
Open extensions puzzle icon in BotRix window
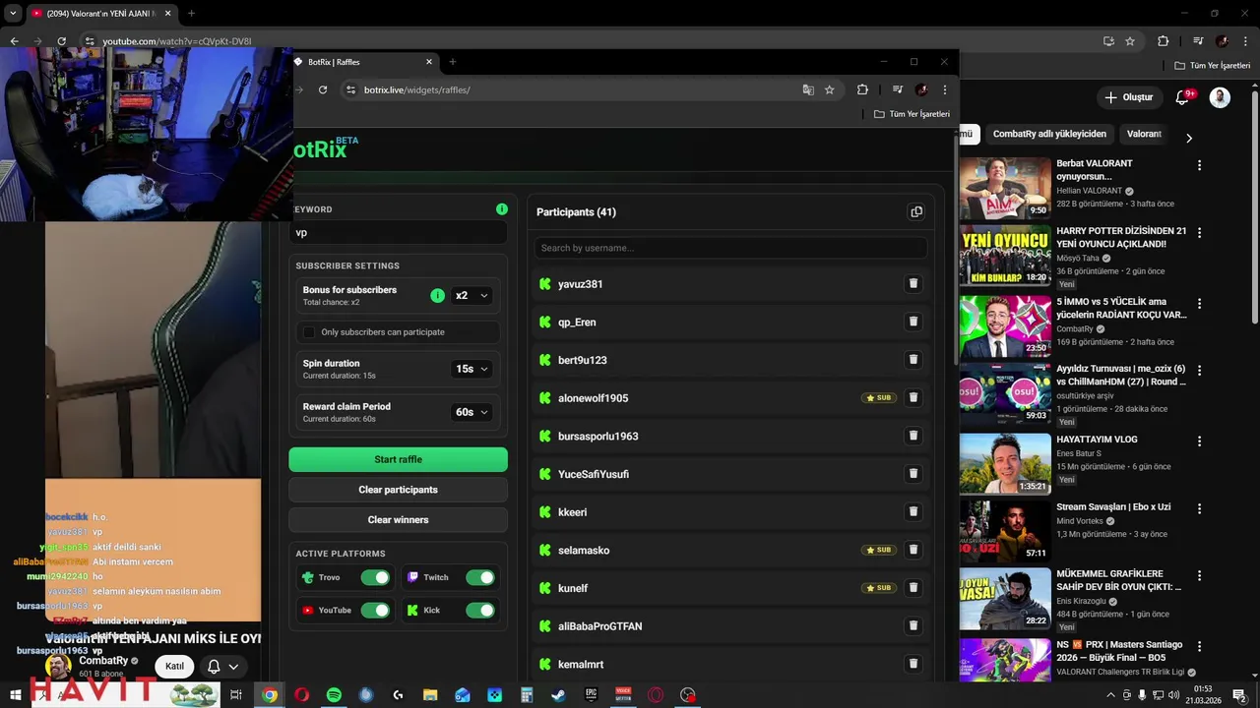click(x=862, y=89)
